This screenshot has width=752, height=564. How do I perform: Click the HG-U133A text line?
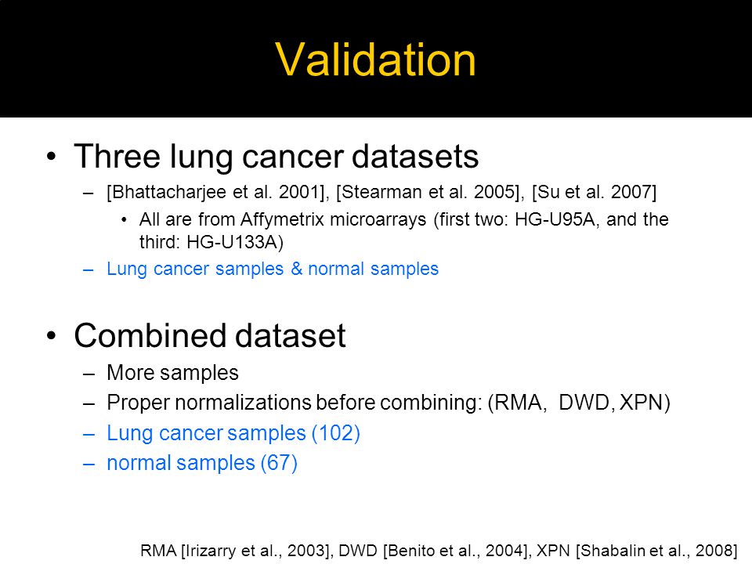point(211,242)
